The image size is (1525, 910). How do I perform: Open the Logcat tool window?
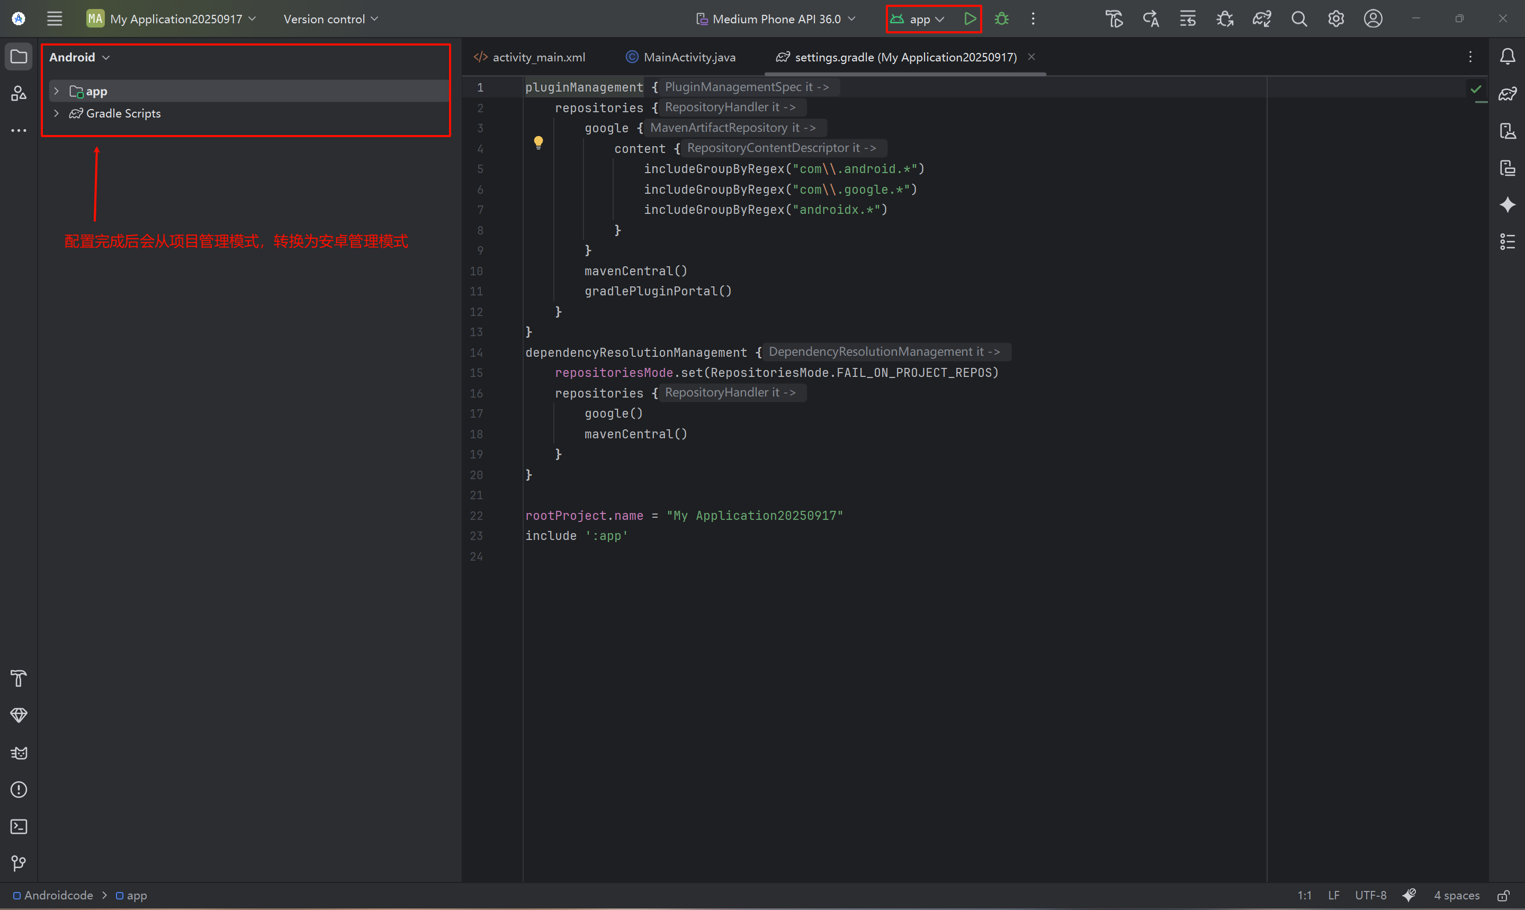(19, 753)
